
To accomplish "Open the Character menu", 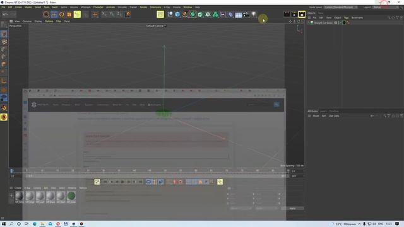I will tap(98, 7).
